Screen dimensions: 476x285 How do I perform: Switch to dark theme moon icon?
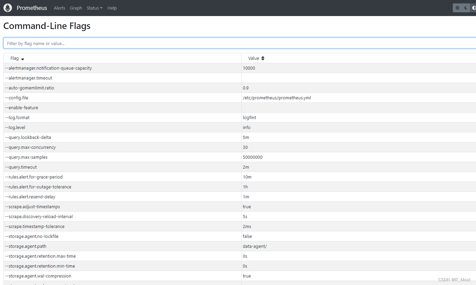pyautogui.click(x=466, y=8)
